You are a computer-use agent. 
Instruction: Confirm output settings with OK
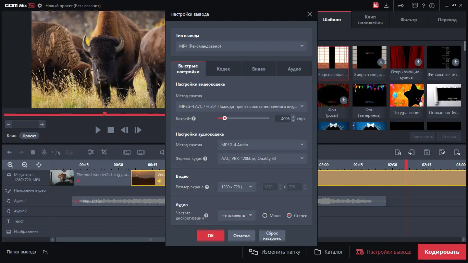pyautogui.click(x=211, y=236)
